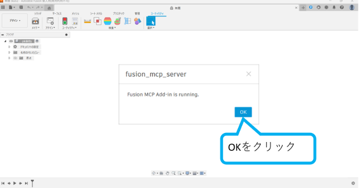Click OK in the fusion_mcp_server dialog

point(243,112)
